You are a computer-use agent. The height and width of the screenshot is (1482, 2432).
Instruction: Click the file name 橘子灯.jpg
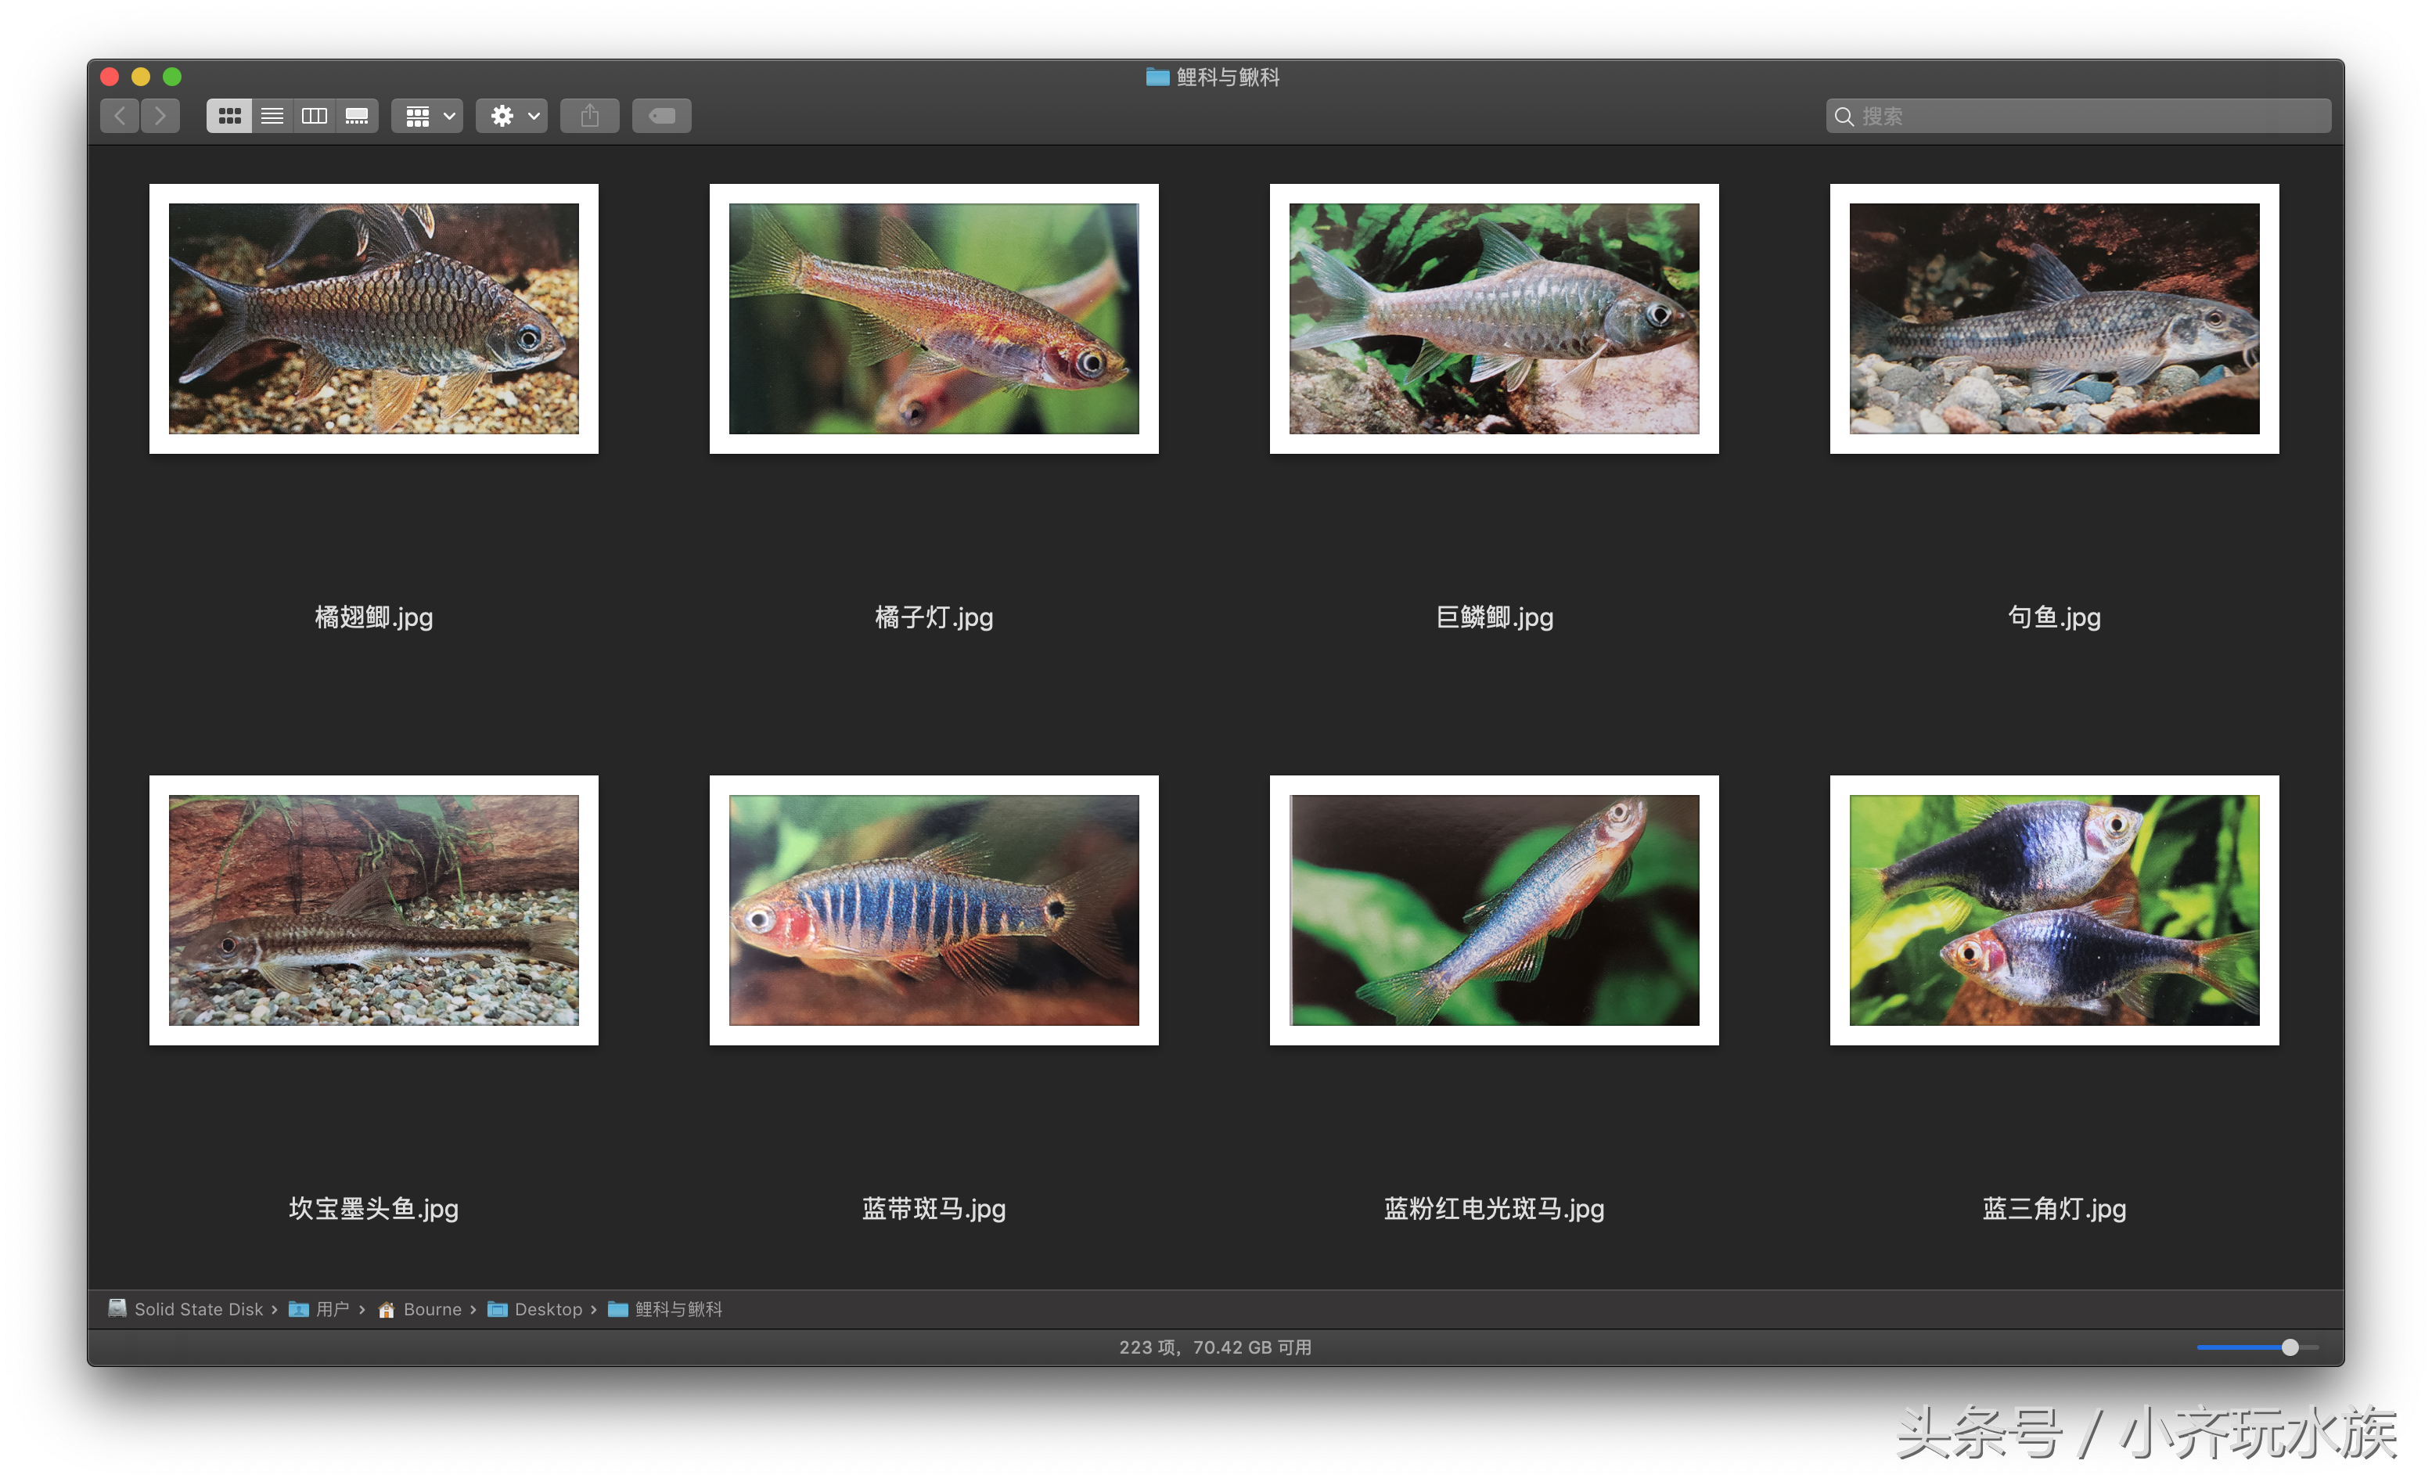click(x=934, y=617)
